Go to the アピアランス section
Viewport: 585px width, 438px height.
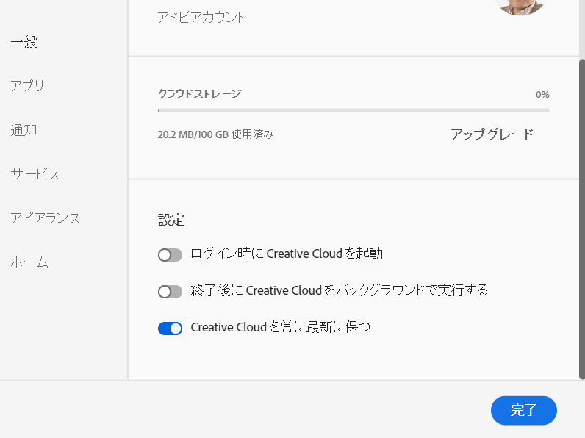tap(46, 218)
